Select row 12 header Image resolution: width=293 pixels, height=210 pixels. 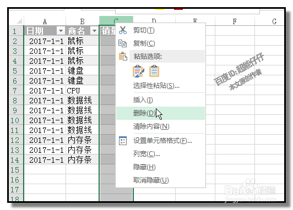(16, 140)
